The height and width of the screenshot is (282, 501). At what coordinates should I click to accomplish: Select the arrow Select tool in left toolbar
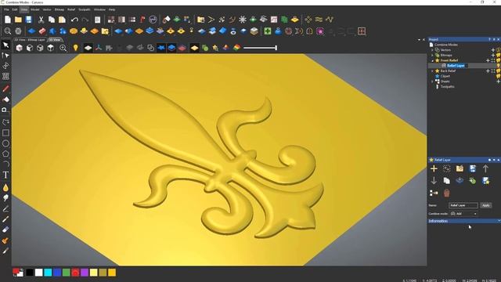pyautogui.click(x=5, y=45)
